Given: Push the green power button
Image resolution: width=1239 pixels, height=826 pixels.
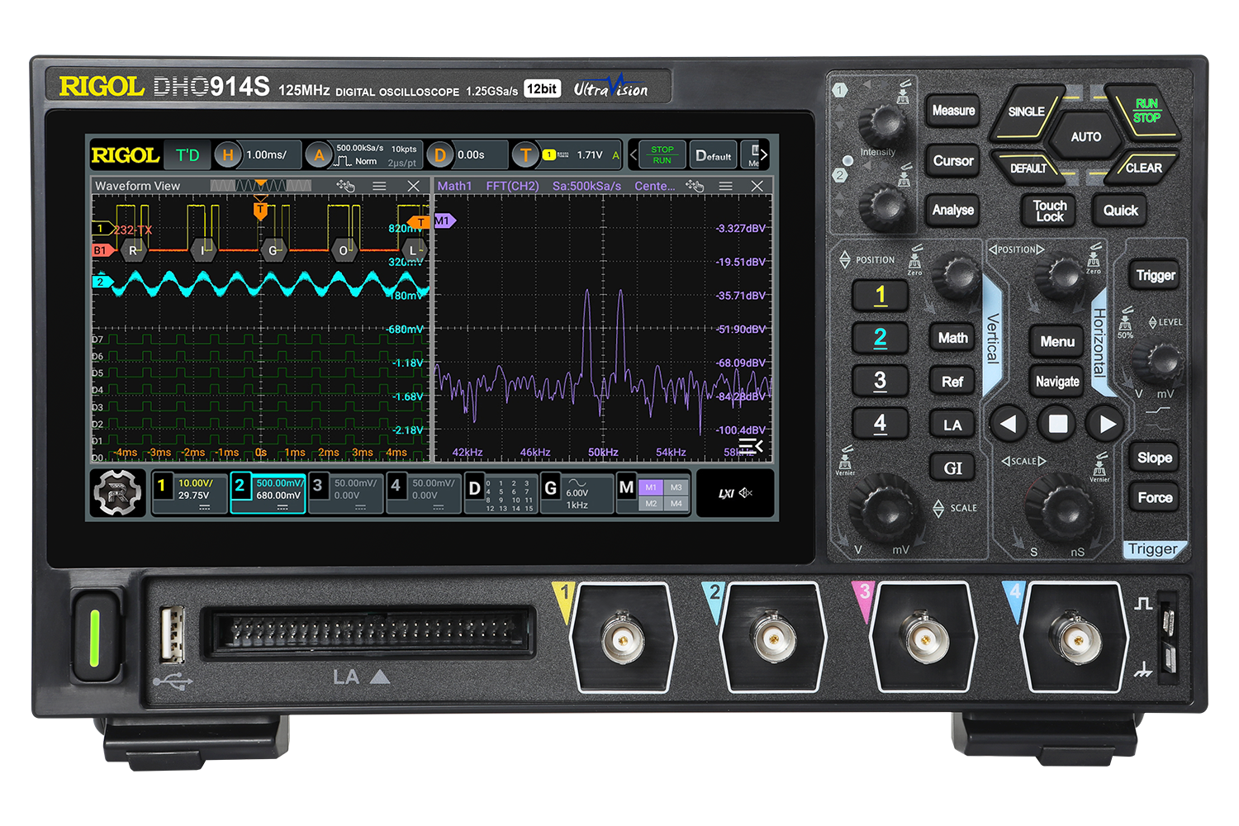Looking at the screenshot, I should click(x=95, y=635).
